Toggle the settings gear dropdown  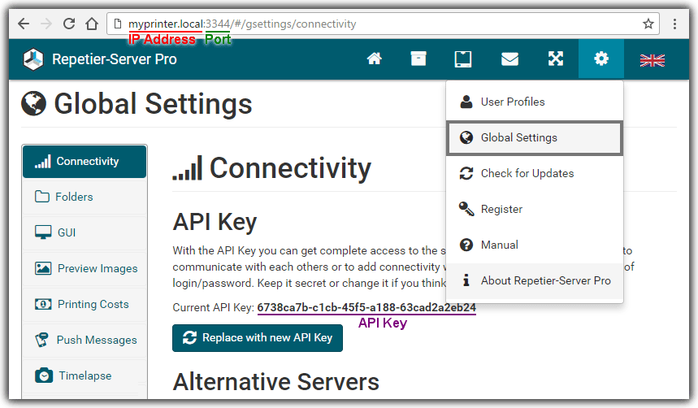tap(601, 59)
